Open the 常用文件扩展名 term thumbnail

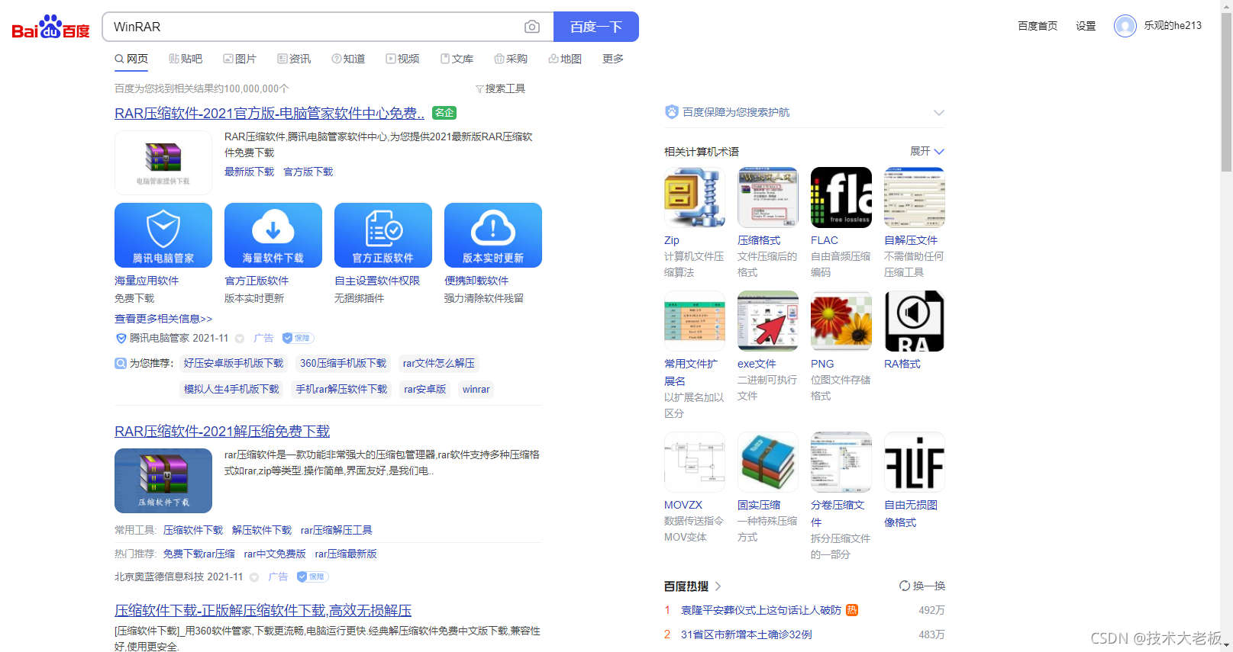[x=695, y=321]
